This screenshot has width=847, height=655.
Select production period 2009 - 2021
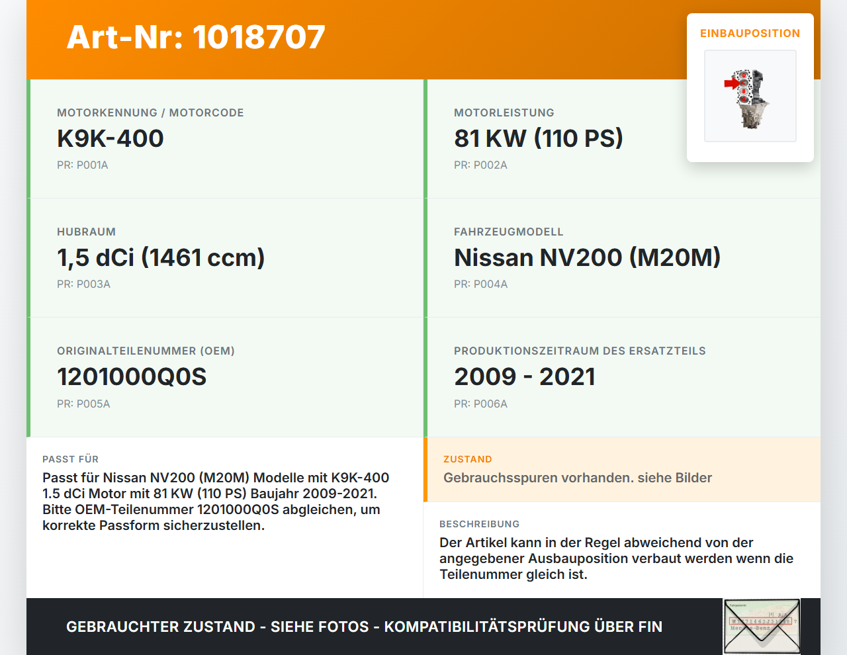coord(525,376)
